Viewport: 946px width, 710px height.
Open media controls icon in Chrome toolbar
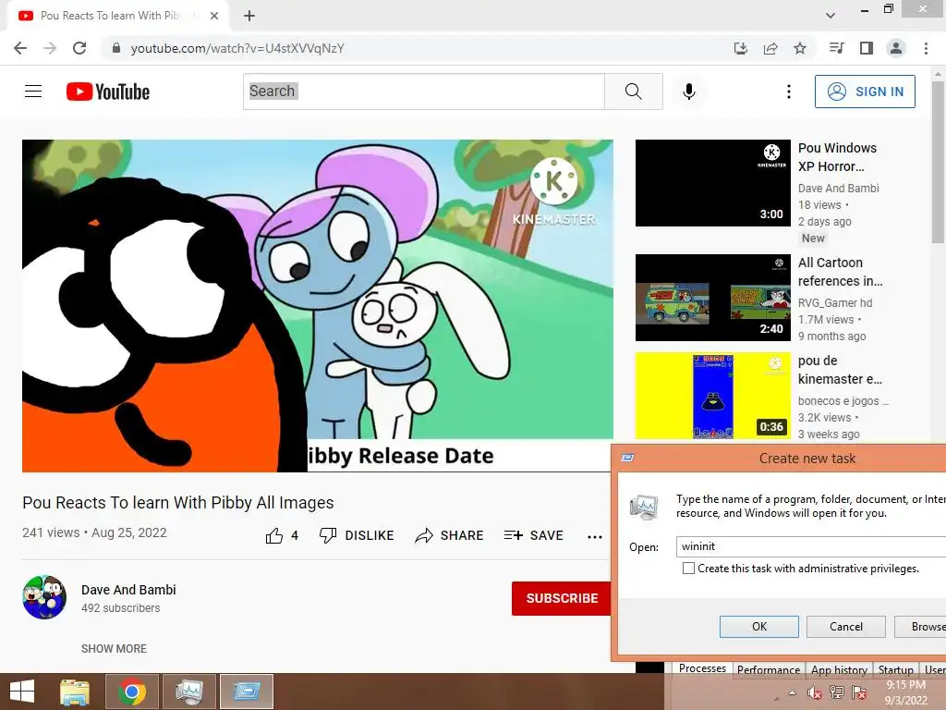[x=837, y=48]
